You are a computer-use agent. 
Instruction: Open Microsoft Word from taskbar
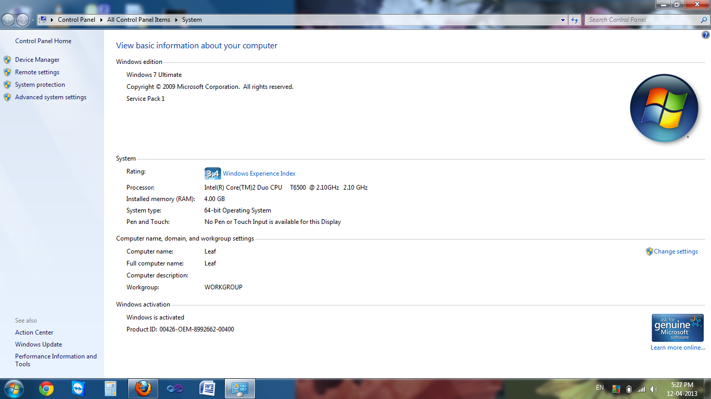[207, 389]
